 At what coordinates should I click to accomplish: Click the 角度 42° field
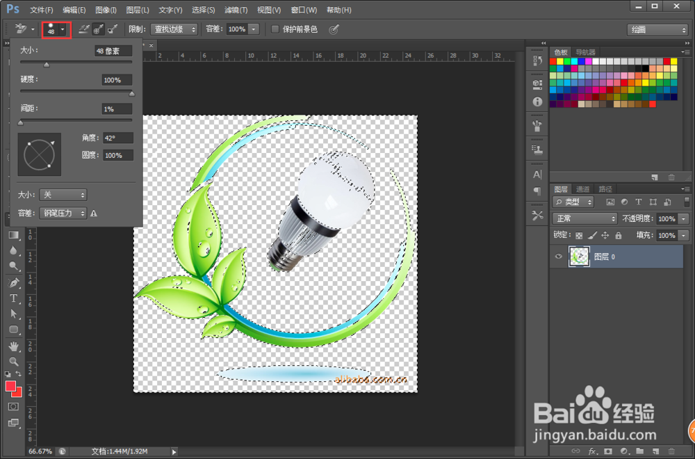pyautogui.click(x=118, y=138)
